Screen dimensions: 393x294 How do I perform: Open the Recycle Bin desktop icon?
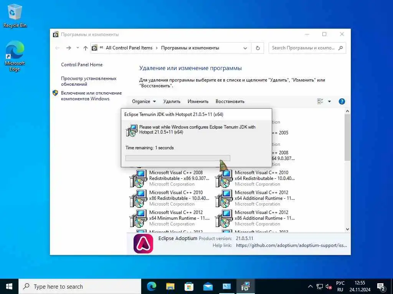click(x=15, y=16)
